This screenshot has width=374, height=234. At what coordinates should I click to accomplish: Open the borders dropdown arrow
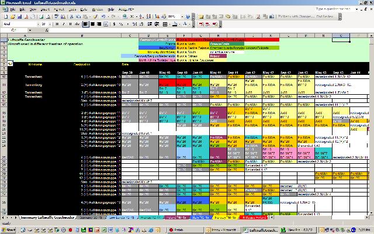coord(169,24)
